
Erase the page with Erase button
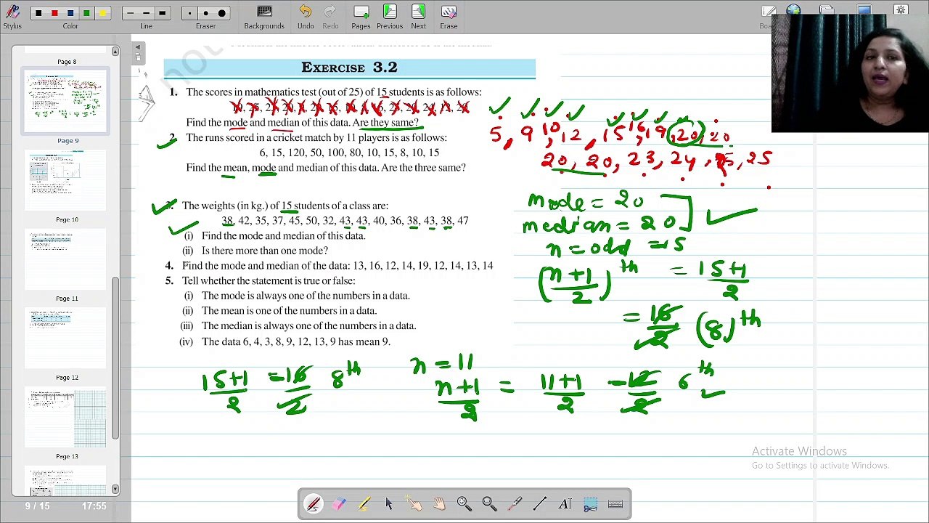click(449, 16)
